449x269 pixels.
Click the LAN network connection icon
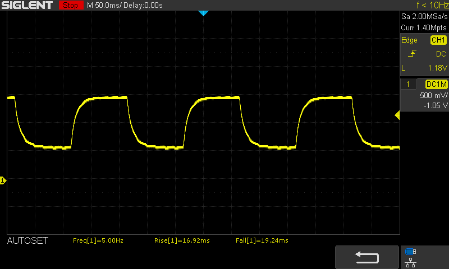[x=411, y=262]
